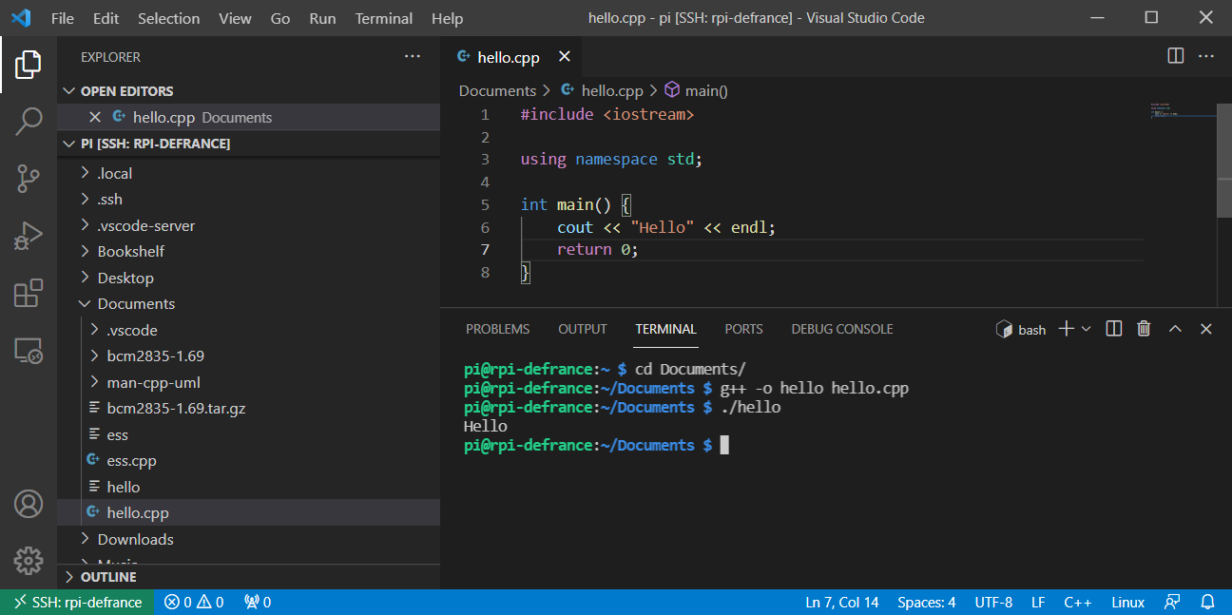The height and width of the screenshot is (615, 1232).
Task: Click the Explorer more actions ellipsis
Action: [x=412, y=57]
